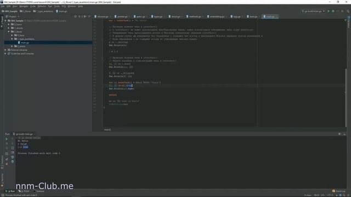
Task: Run the go build main.go configuration
Action: pyautogui.click(x=329, y=11)
